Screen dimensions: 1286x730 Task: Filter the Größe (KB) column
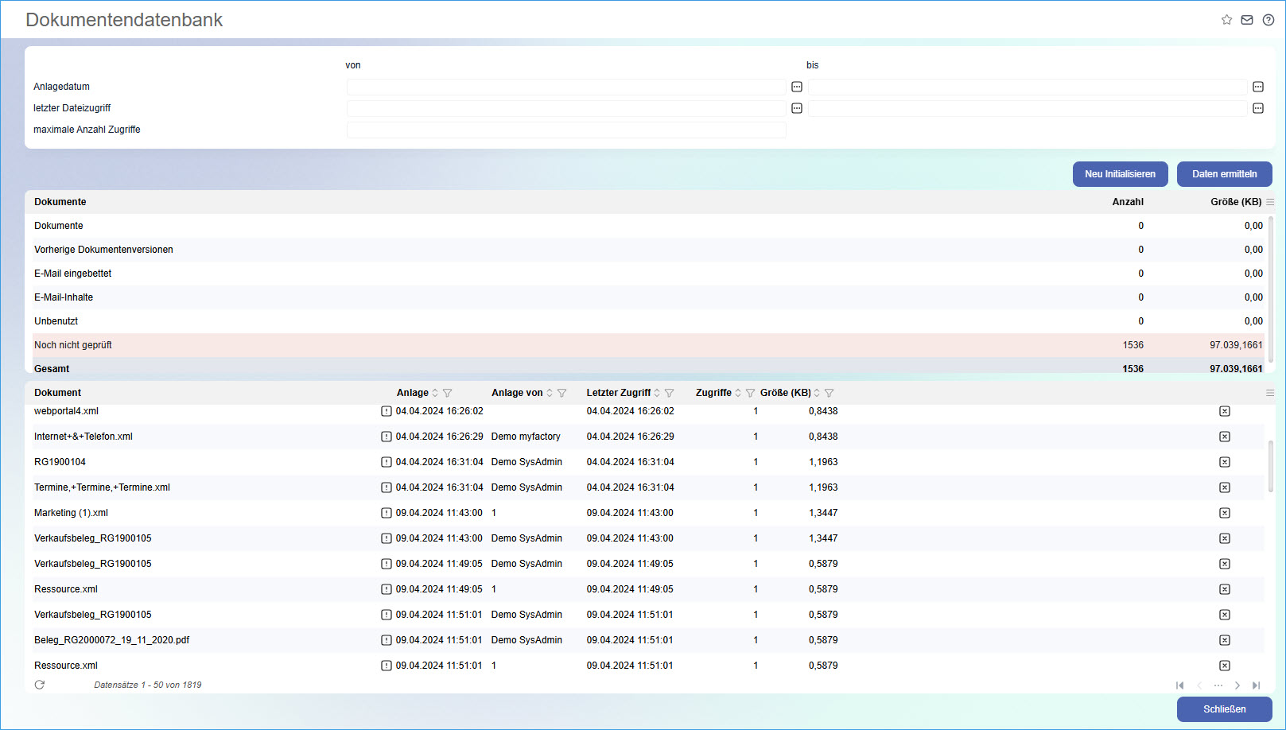[829, 393]
